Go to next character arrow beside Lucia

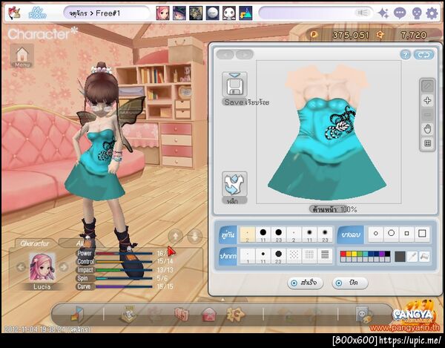click(64, 267)
